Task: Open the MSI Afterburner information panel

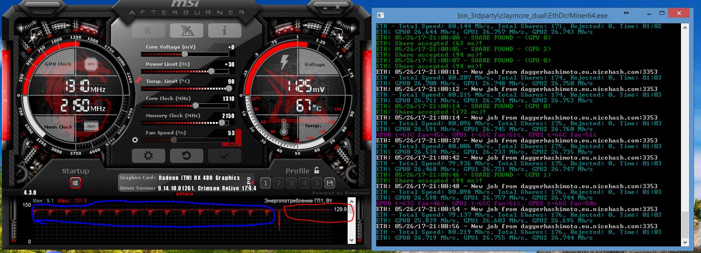Action: tap(224, 30)
